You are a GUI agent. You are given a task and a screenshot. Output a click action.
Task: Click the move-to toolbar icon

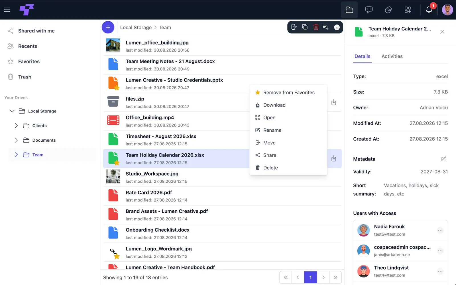click(294, 27)
